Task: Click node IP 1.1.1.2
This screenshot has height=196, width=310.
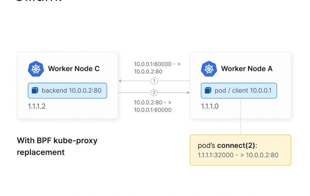Action: click(x=37, y=106)
